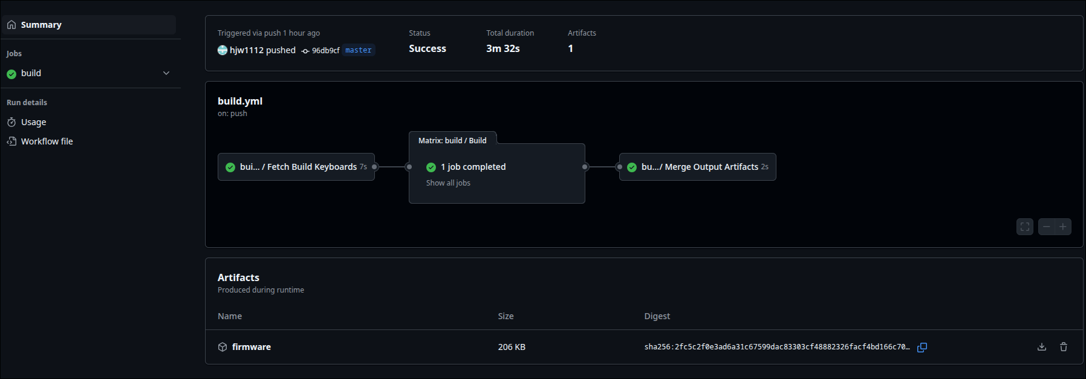Select the build job in sidebar
This screenshot has height=379, width=1086.
(x=31, y=73)
